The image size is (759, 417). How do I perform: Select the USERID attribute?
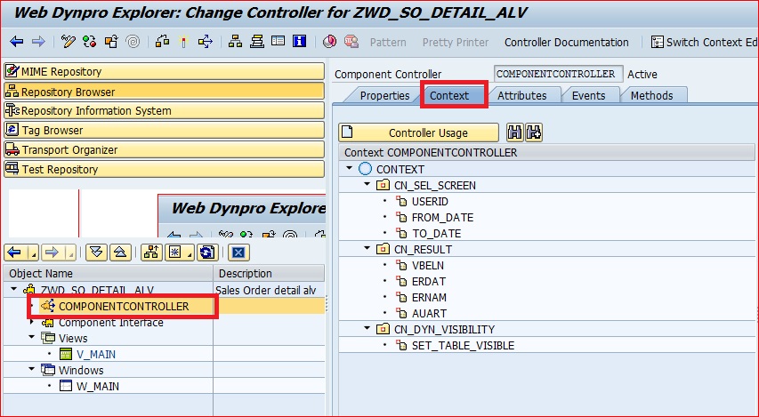[430, 201]
